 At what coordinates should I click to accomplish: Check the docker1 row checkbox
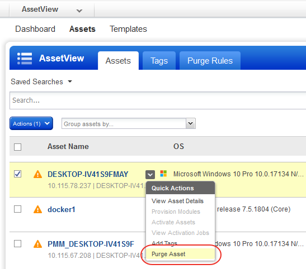[17, 209]
